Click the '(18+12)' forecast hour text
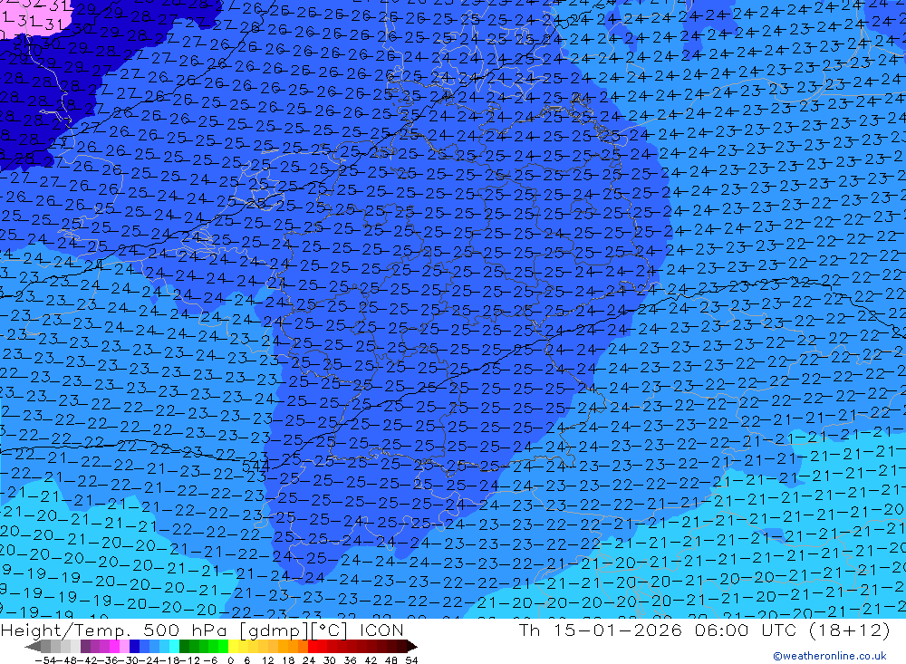The height and width of the screenshot is (664, 906). (x=850, y=630)
